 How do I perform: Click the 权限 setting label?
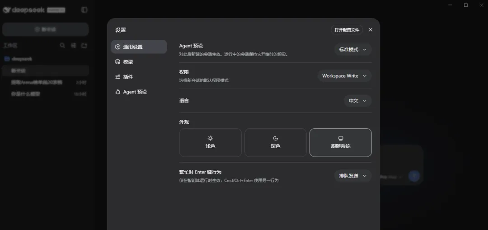pyautogui.click(x=184, y=72)
